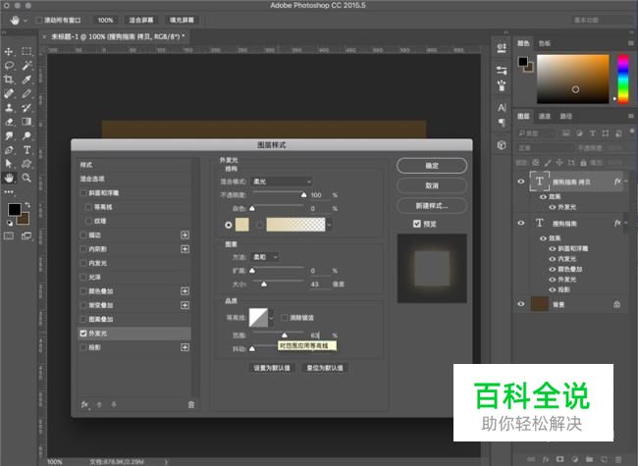The image size is (638, 466).
Task: Swap foreground and background colors
Action: click(x=27, y=204)
